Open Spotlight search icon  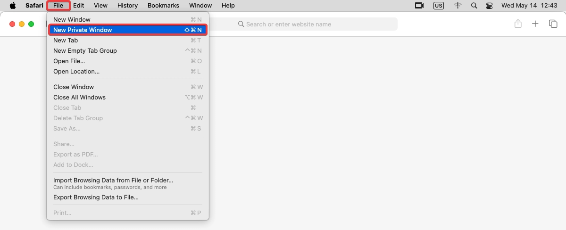(x=474, y=6)
